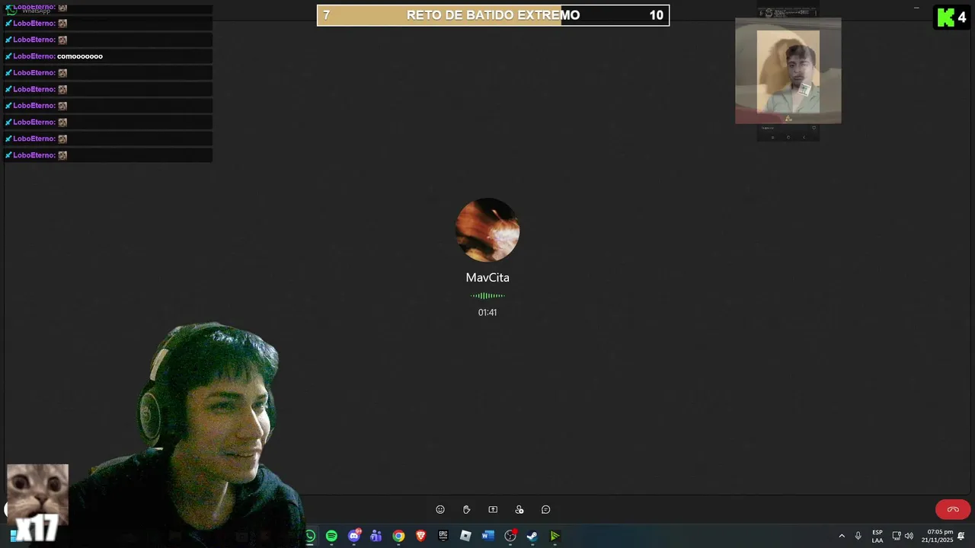Click the raise hand icon in call
This screenshot has width=975, height=548.
click(466, 510)
